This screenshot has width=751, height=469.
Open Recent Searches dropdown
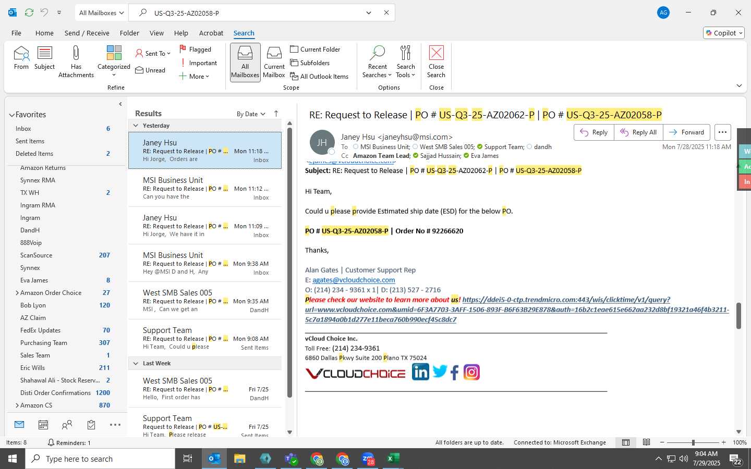377,61
